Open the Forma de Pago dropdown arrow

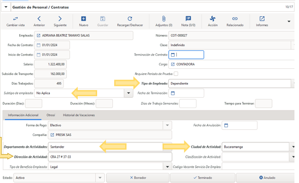pos(167,125)
